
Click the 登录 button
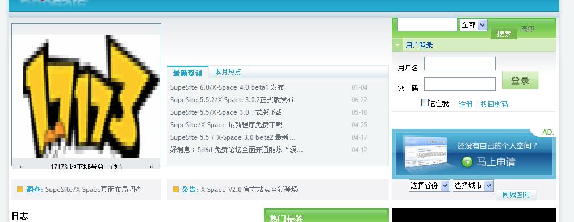pos(520,80)
